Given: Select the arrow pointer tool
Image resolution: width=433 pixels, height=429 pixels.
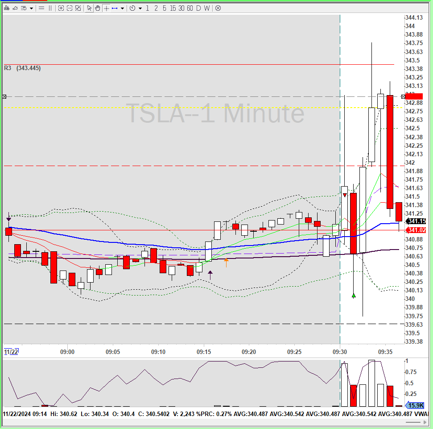Looking at the screenshot, I should click(89, 8).
